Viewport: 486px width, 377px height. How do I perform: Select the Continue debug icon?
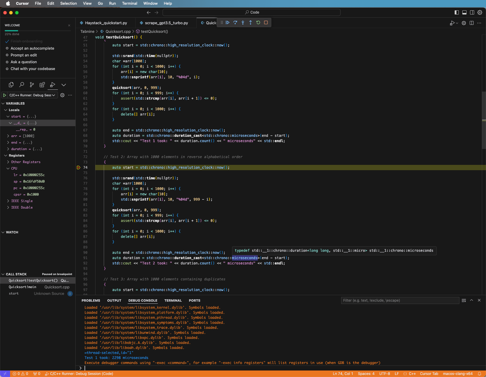(228, 22)
